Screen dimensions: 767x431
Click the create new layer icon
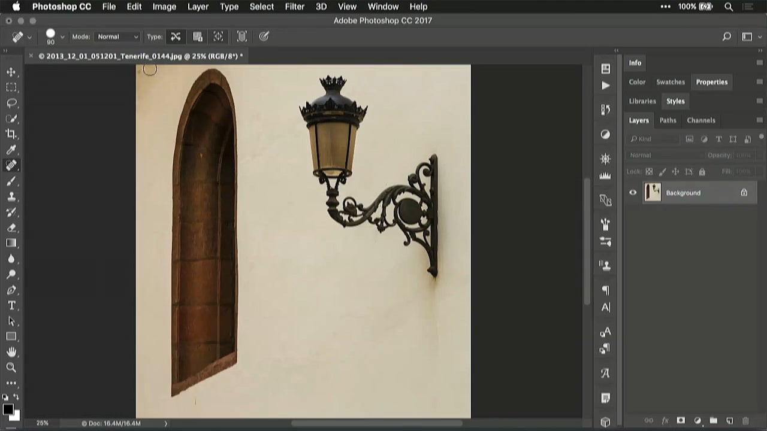click(729, 421)
